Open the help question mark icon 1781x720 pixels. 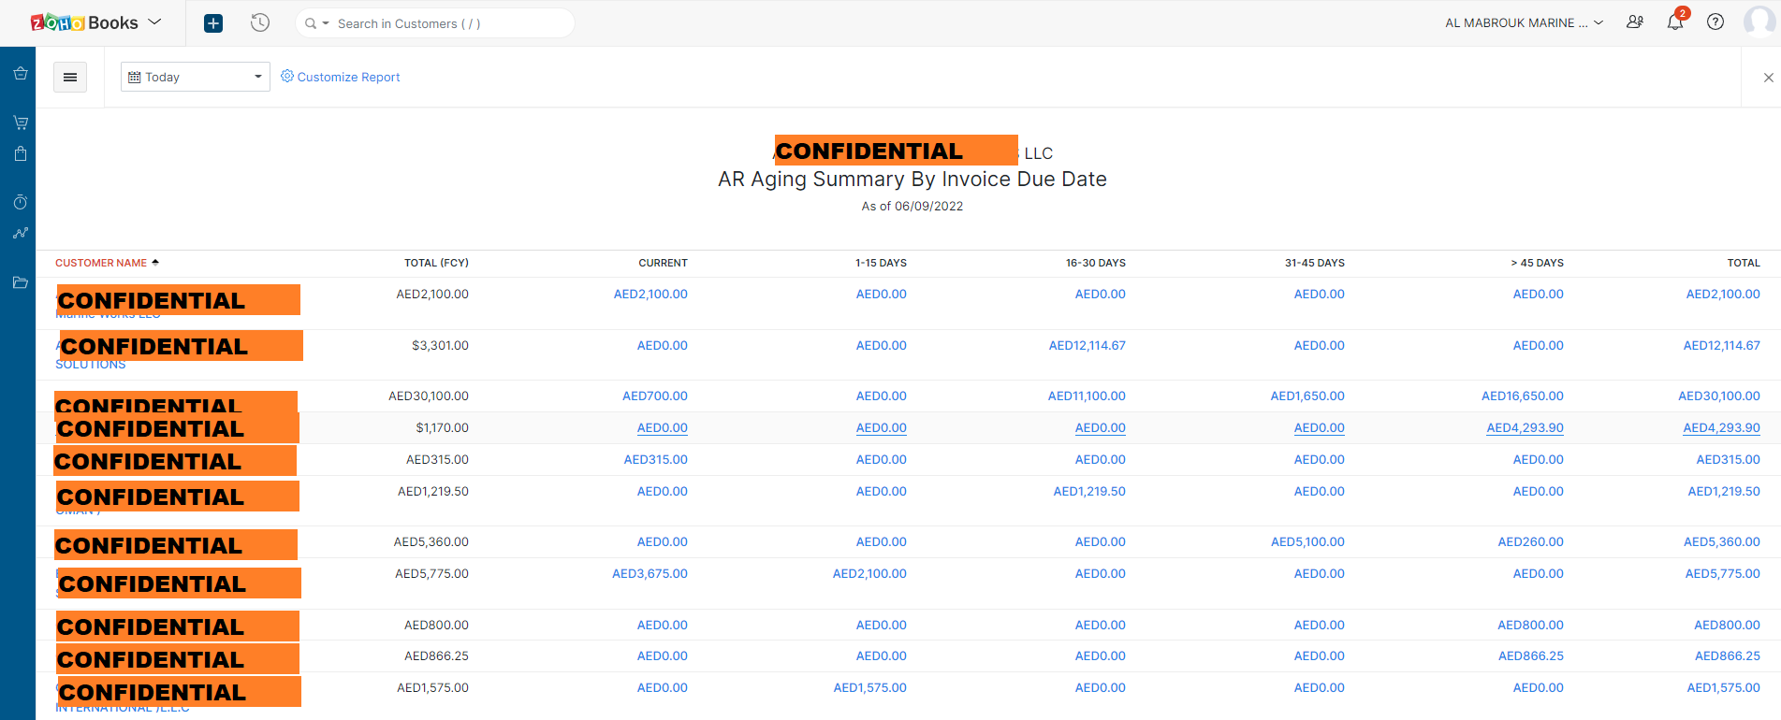coord(1715,22)
